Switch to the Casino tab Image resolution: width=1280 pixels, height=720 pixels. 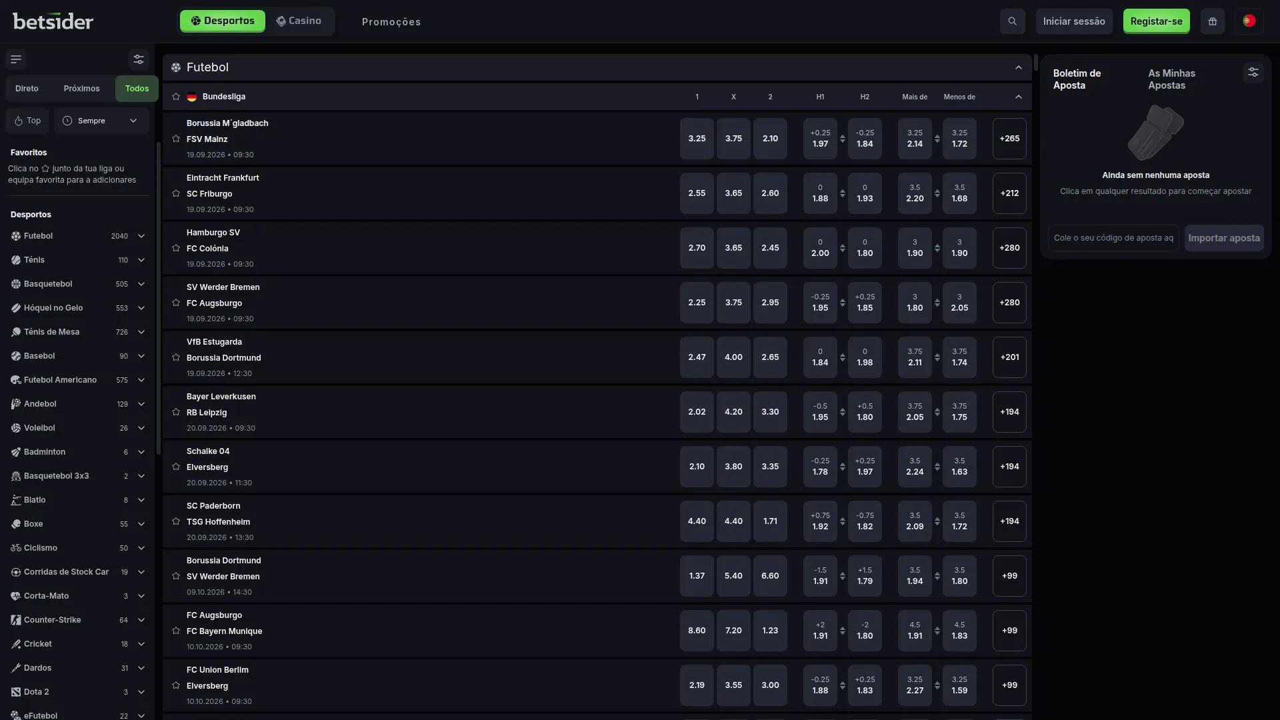(299, 21)
